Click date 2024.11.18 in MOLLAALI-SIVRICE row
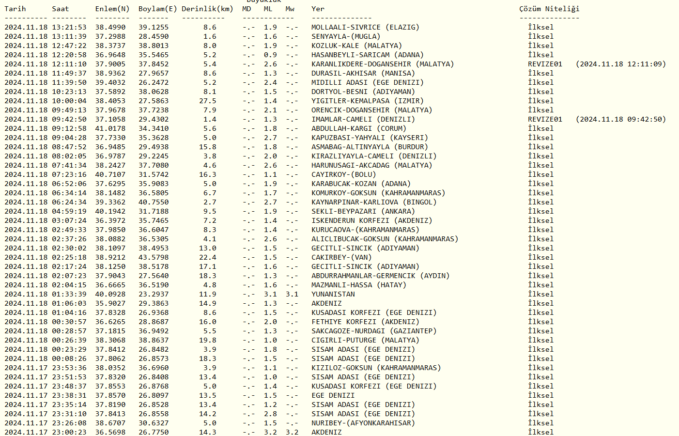The height and width of the screenshot is (436, 679). pyautogui.click(x=26, y=27)
